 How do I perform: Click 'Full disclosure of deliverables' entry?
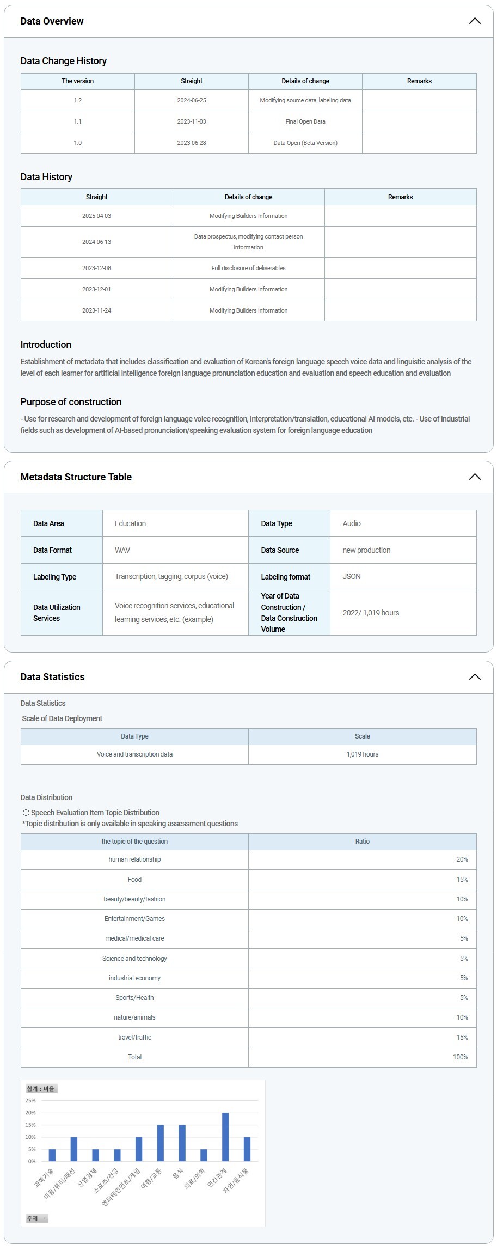(x=248, y=268)
